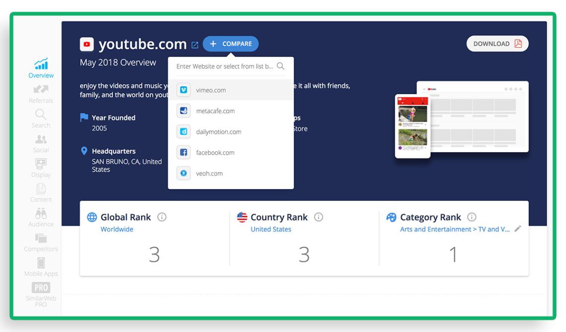Open Arts and Entertainment category link
The width and height of the screenshot is (566, 332).
pyautogui.click(x=455, y=229)
